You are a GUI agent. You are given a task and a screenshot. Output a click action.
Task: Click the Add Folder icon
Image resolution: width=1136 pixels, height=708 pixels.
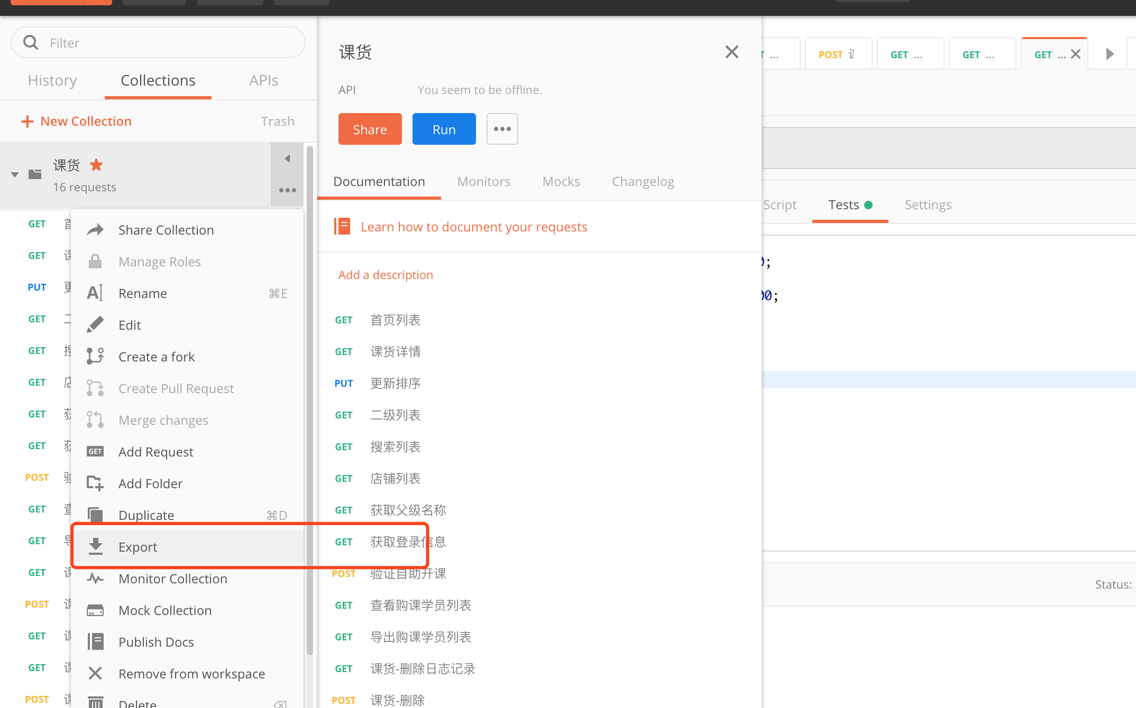[95, 483]
